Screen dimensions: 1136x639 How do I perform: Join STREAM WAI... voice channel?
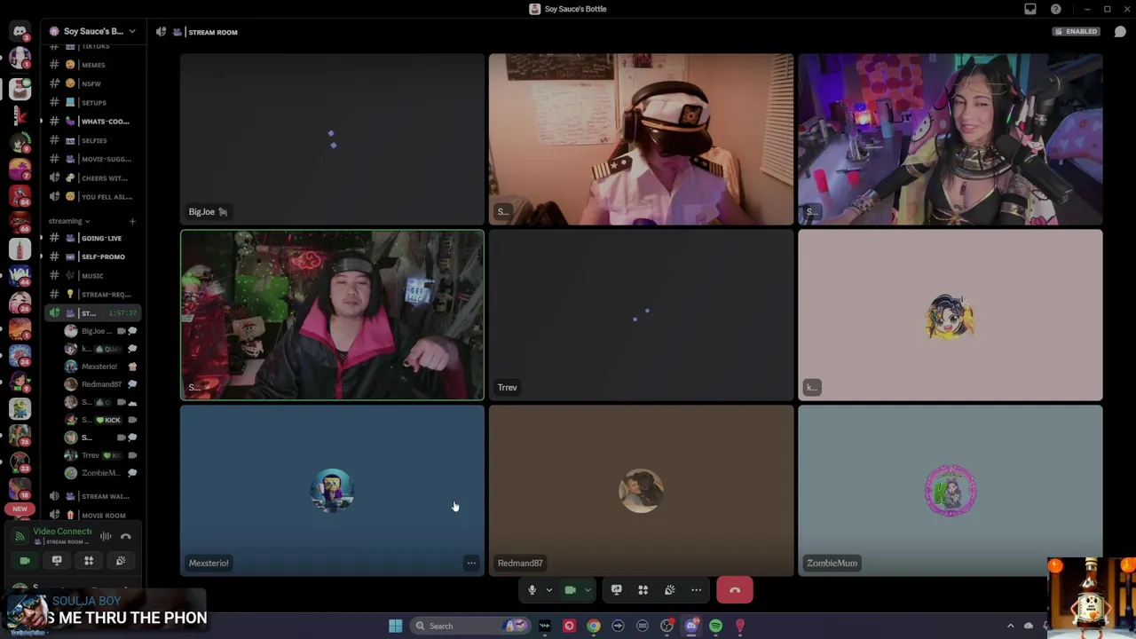pyautogui.click(x=92, y=496)
